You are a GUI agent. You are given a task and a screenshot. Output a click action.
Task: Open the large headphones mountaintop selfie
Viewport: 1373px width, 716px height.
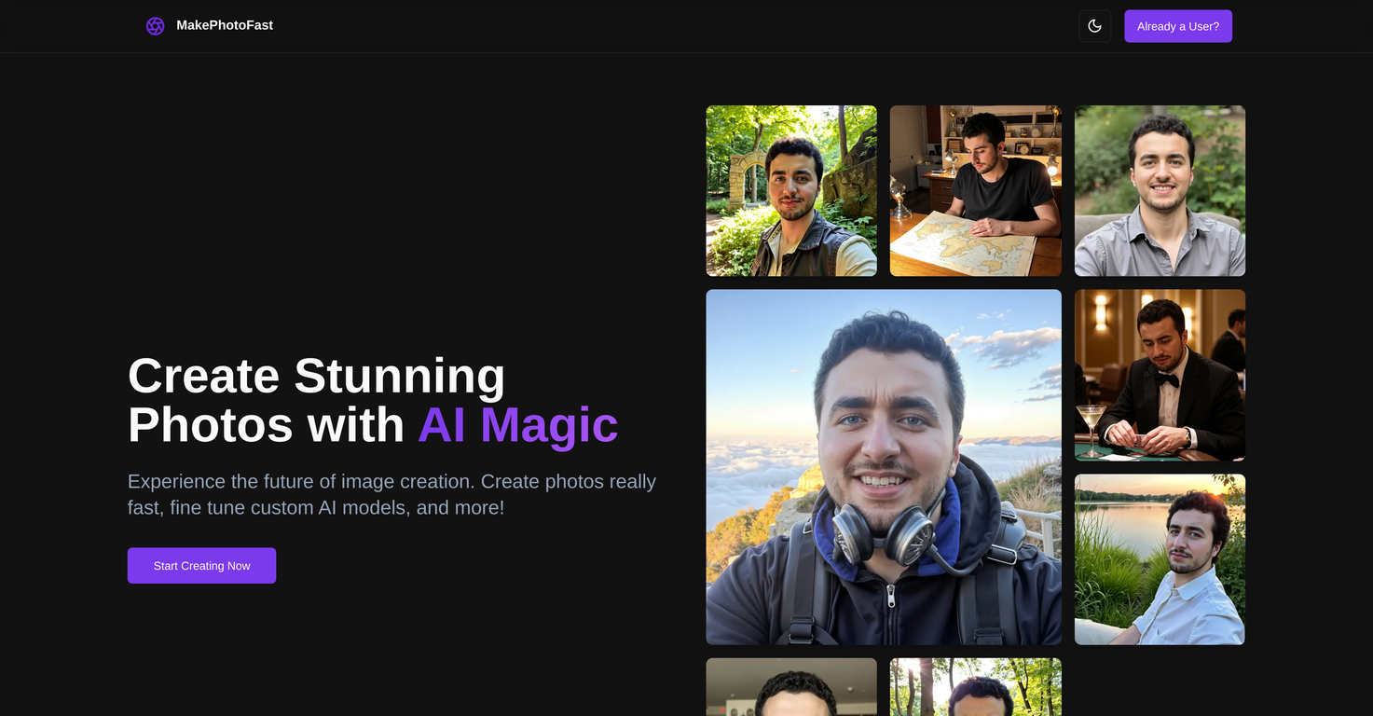(x=883, y=466)
